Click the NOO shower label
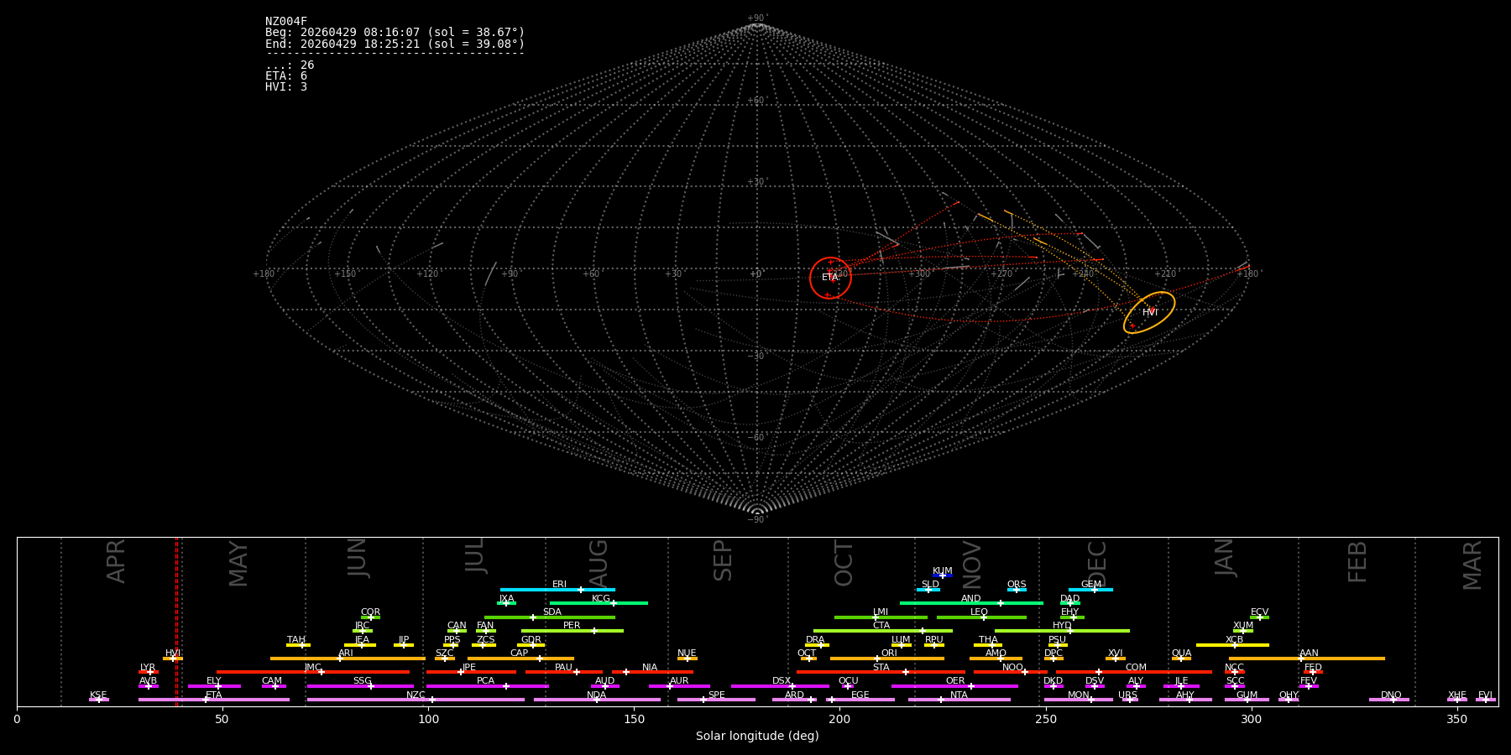The height and width of the screenshot is (755, 1511). [1012, 668]
